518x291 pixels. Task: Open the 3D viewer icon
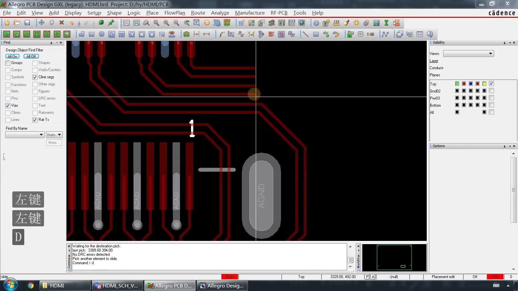pos(217,23)
